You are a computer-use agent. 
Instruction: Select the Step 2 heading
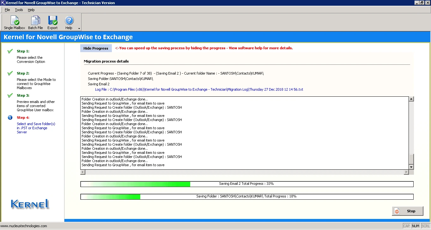coord(23,73)
